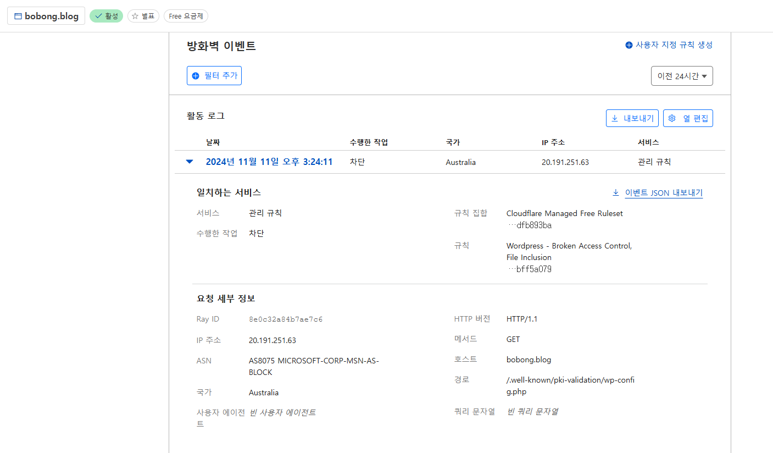Click the 날짜 column header

(x=213, y=142)
